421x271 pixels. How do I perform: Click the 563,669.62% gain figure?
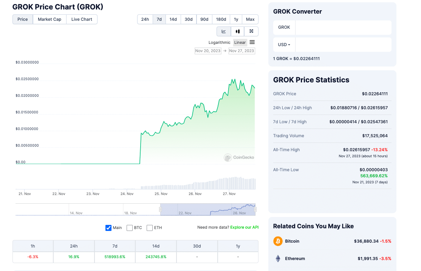click(x=374, y=176)
